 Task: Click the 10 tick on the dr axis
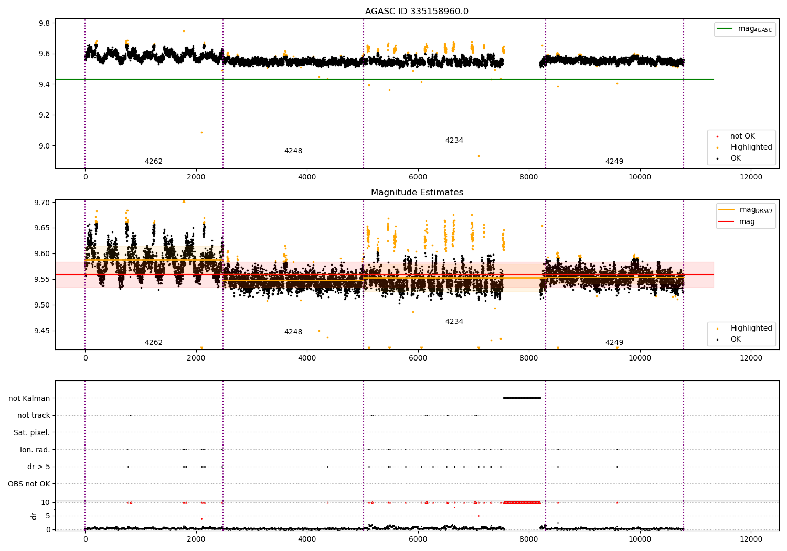[46, 503]
